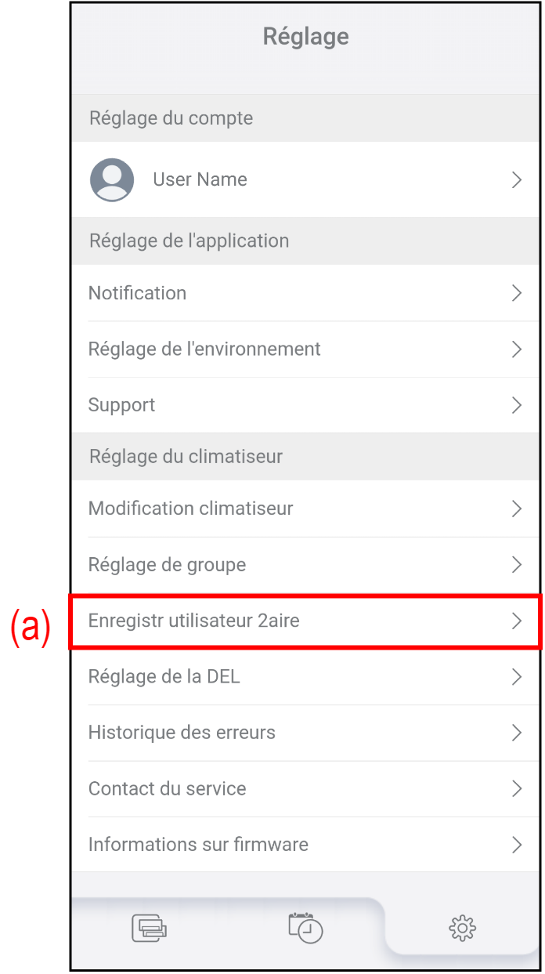The height and width of the screenshot is (974, 545).
Task: Expand the Support row chevron
Action: tap(516, 405)
